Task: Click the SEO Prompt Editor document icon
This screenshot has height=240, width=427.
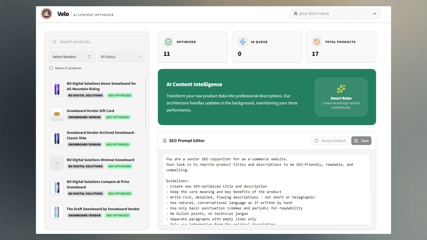Action: click(164, 141)
